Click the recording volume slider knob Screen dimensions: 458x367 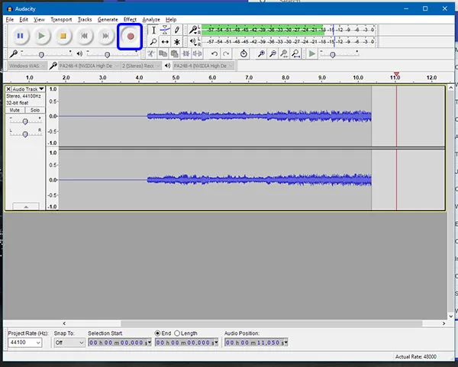coord(41,55)
